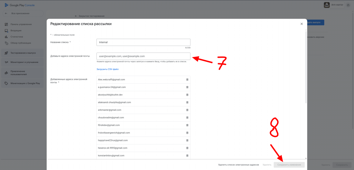Screen dimensions: 354x170
Task: Click trash icon for a.gusmanov.04@gmail.com
Action: 187,87
